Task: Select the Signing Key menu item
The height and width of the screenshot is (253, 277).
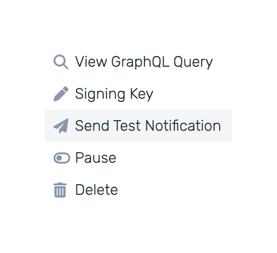Action: click(138, 94)
